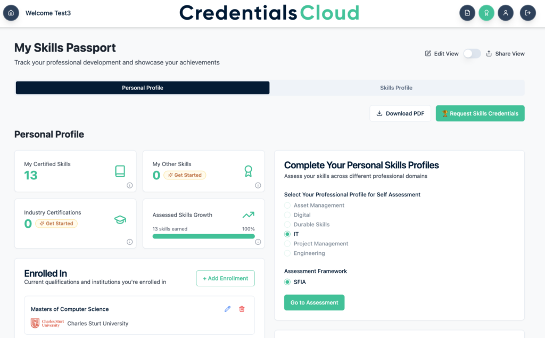Click the 13 skills earned progress bar

[x=203, y=236]
